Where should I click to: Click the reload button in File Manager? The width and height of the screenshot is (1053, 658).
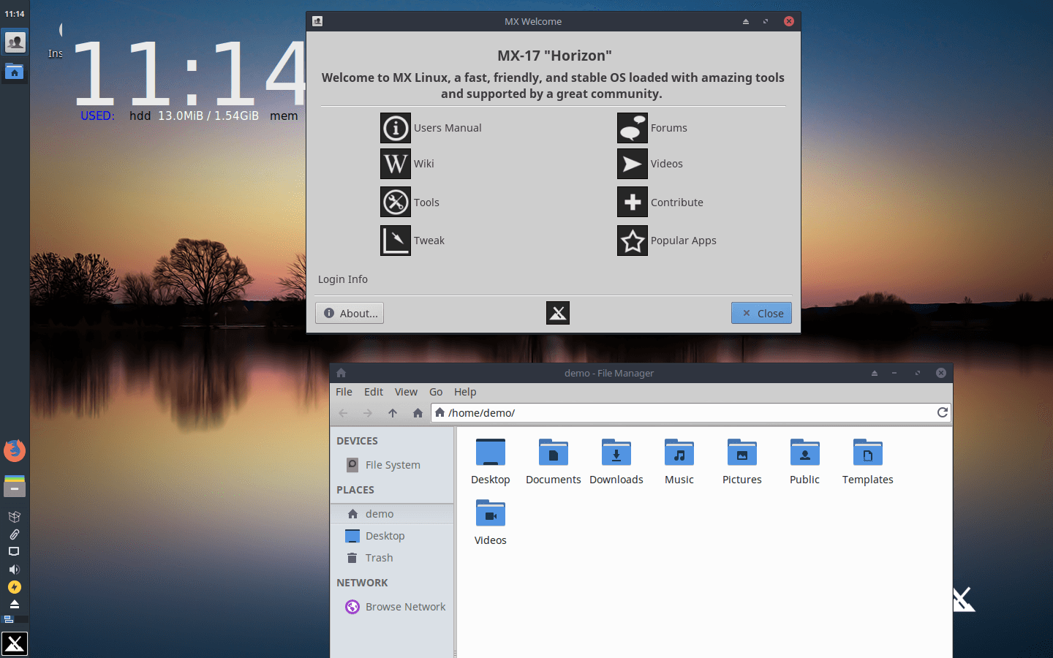pyautogui.click(x=943, y=412)
